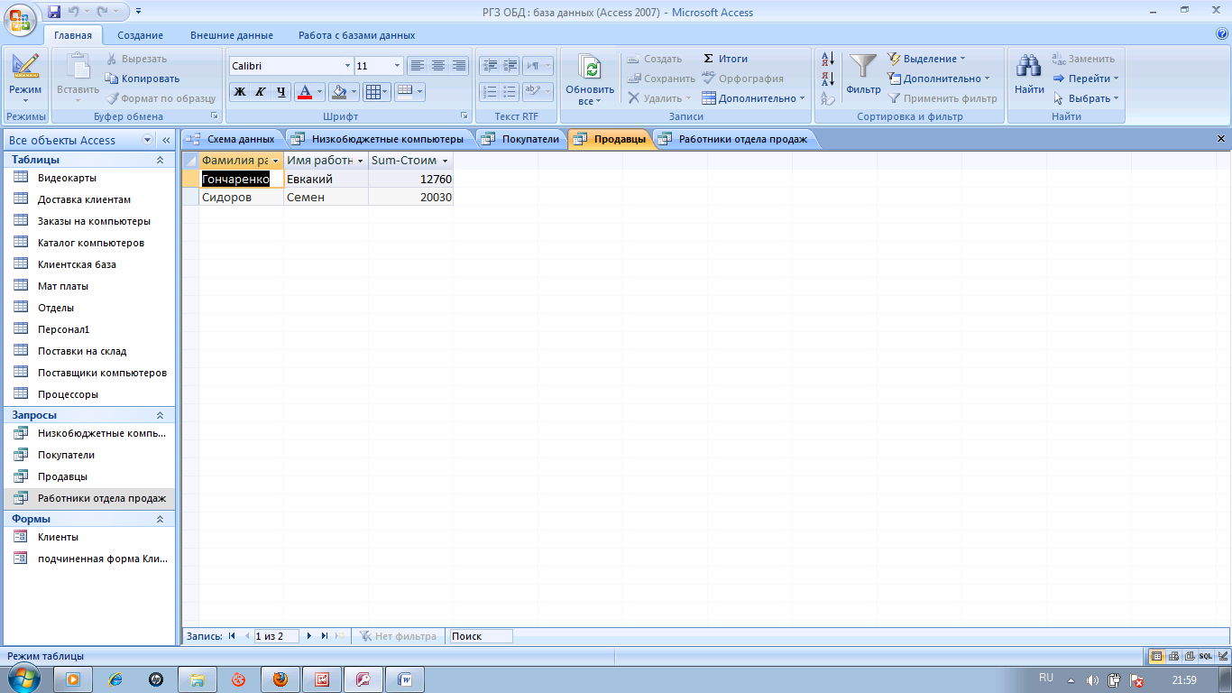1232x693 pixels.
Task: Click the Найти binoculars button
Action: click(1029, 74)
